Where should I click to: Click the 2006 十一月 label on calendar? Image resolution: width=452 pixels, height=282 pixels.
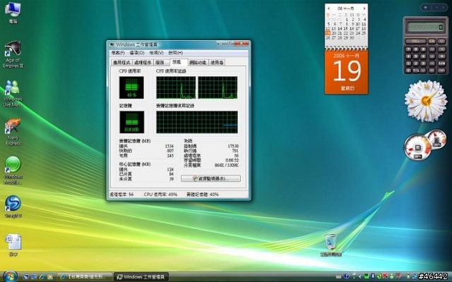347,56
